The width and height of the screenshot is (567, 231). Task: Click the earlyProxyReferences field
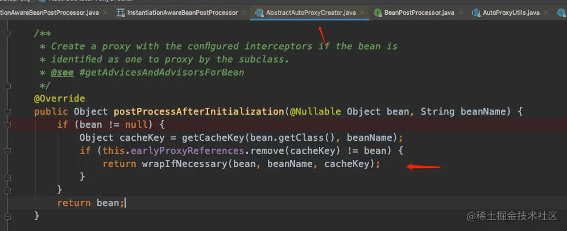[187, 151]
